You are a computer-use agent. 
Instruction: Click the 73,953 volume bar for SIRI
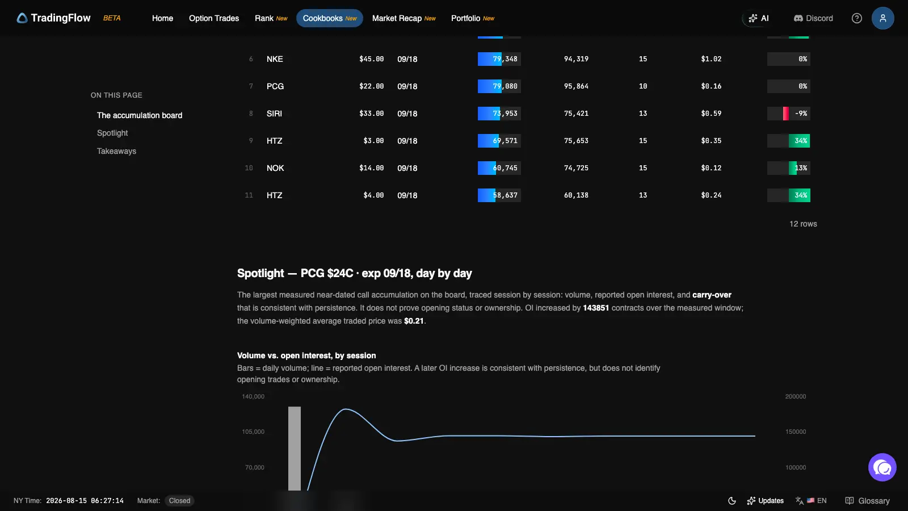coord(499,114)
